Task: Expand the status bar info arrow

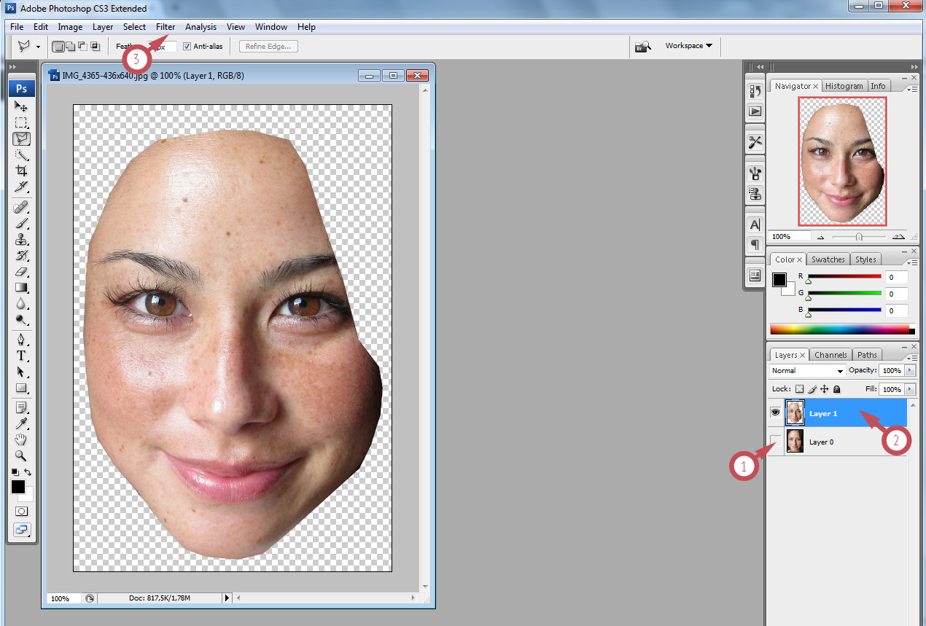Action: [226, 598]
